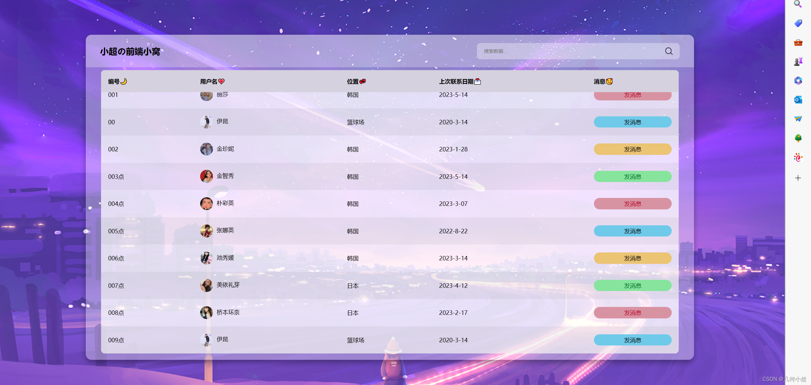
Task: Click the 上次联系日期 column header
Action: (x=460, y=82)
